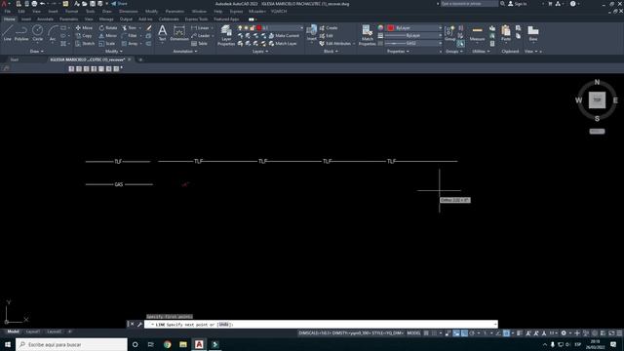The height and width of the screenshot is (351, 624).
Task: Open the Start drawing tab
Action: coord(15,59)
